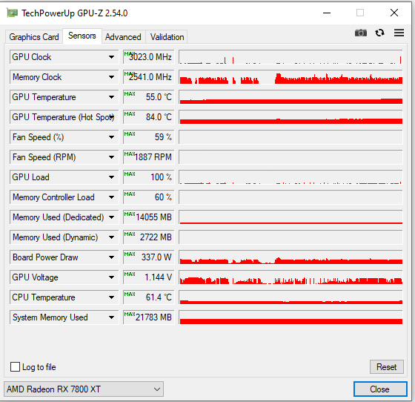This screenshot has width=415, height=402.
Task: Click the Close button at bottom
Action: pos(380,389)
